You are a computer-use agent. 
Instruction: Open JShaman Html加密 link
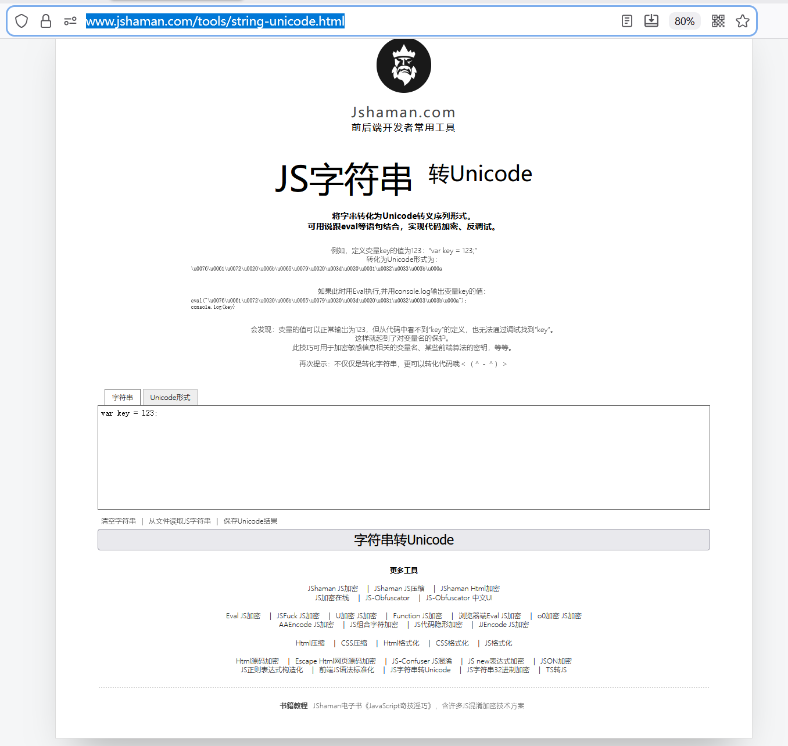(470, 589)
